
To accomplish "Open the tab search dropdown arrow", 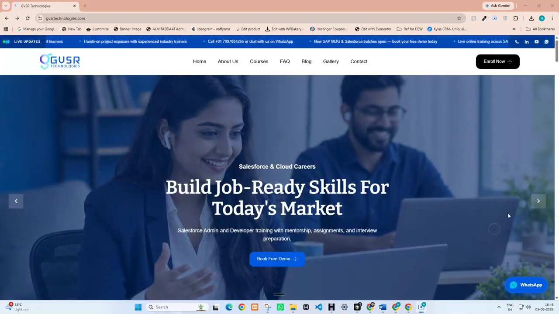I will 6,6.
